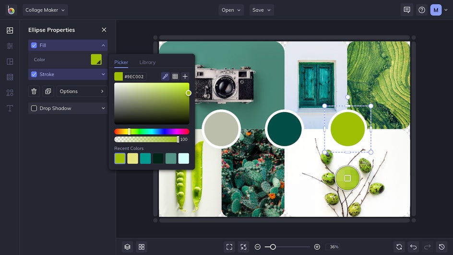453x255 pixels.
Task: Select the Picker tab
Action: [x=121, y=62]
